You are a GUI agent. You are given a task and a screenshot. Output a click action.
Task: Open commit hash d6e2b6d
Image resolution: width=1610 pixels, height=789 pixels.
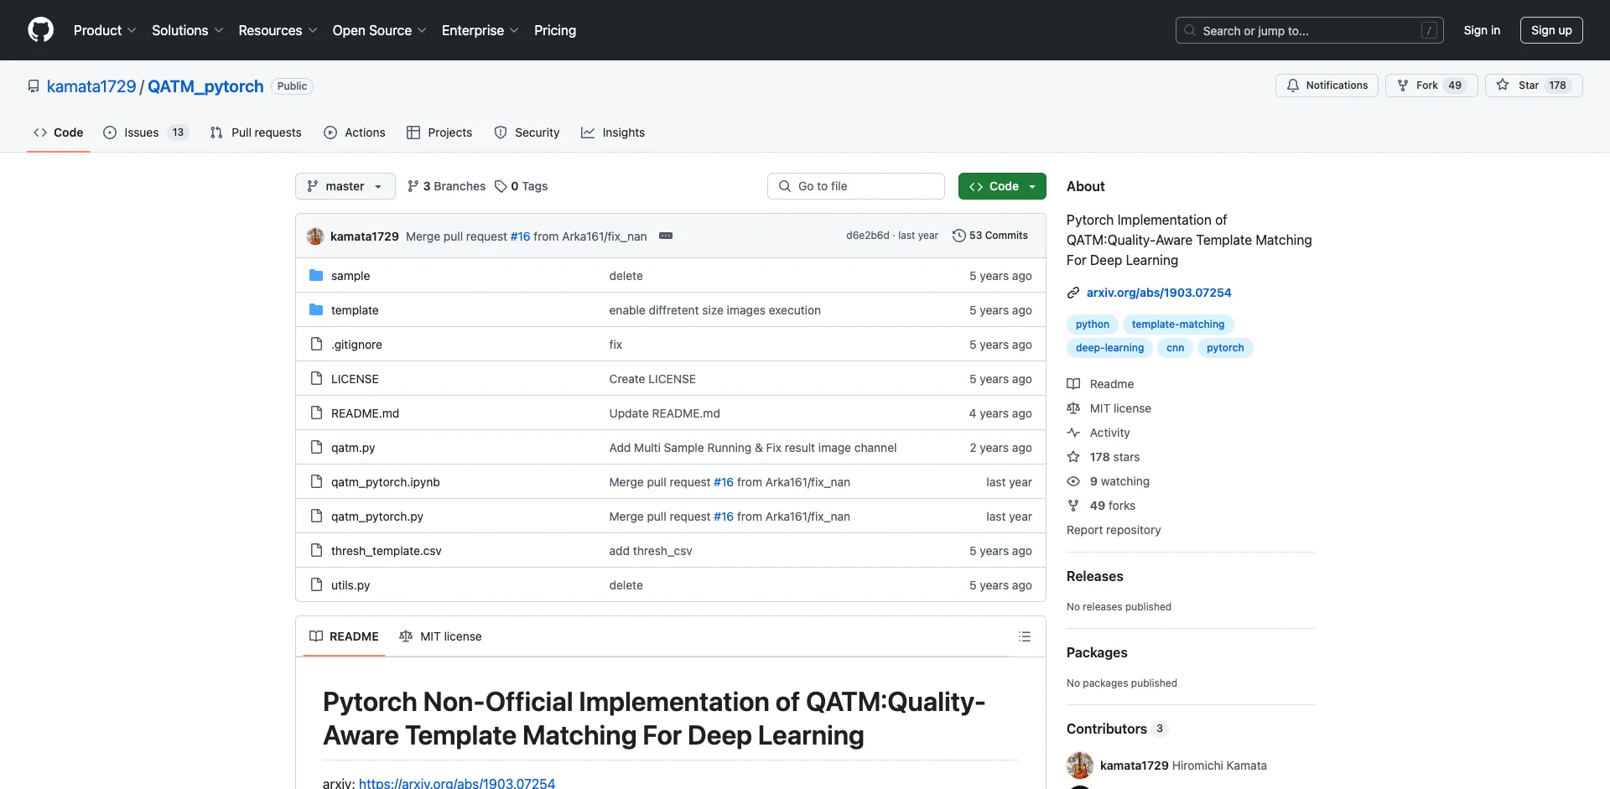tap(867, 236)
